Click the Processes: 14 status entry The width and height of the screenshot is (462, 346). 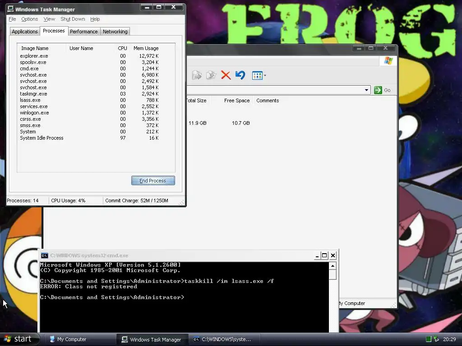(23, 200)
